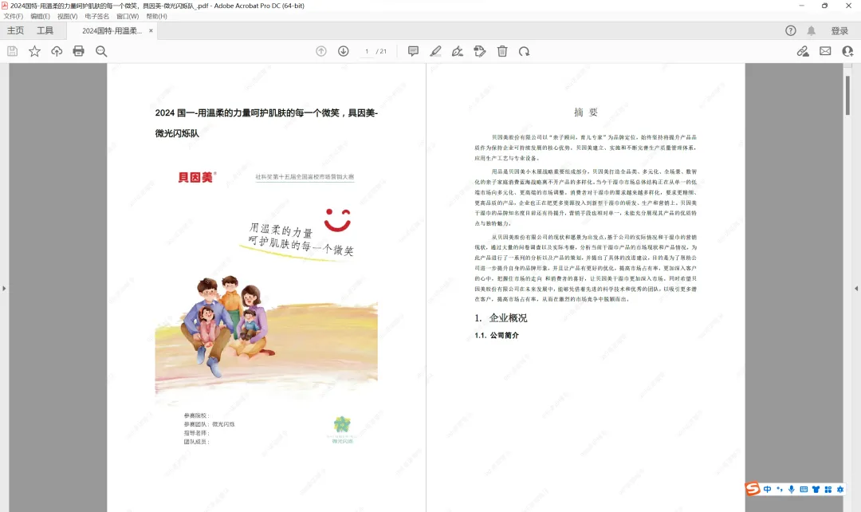The width and height of the screenshot is (861, 512).
Task: Go to next page with down arrow
Action: (x=343, y=51)
